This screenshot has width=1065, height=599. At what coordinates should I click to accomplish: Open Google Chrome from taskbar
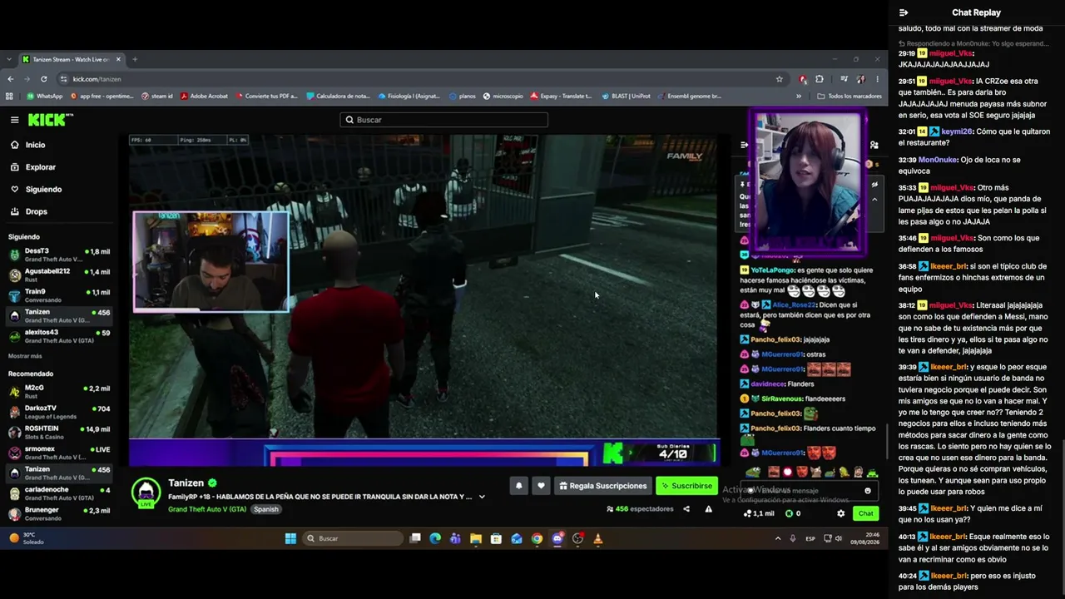[x=537, y=538]
